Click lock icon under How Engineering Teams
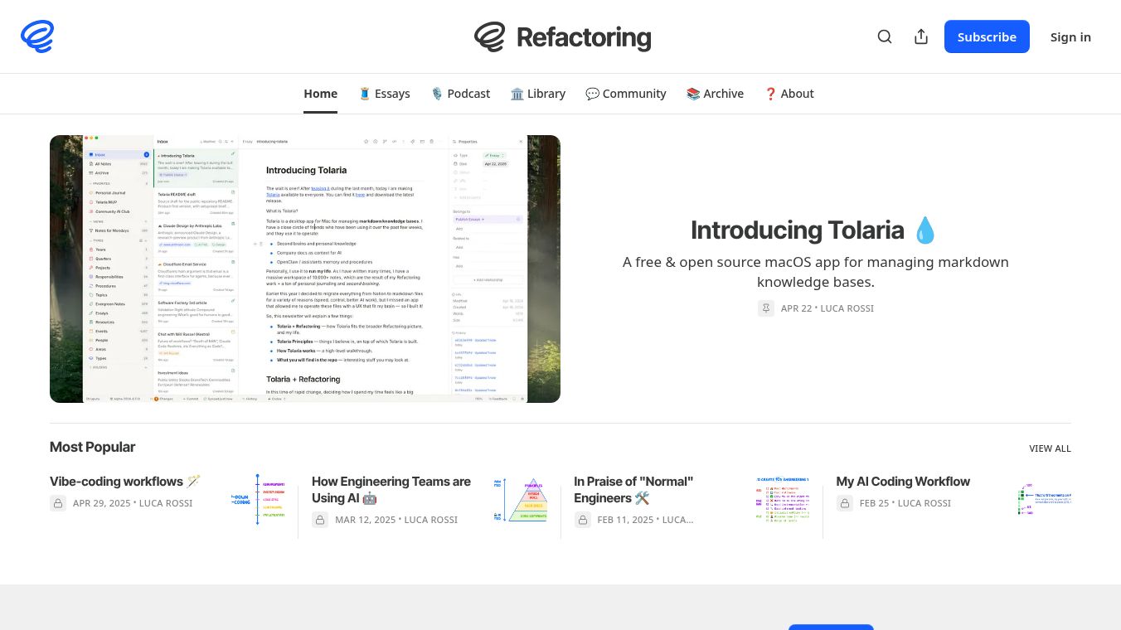Image resolution: width=1121 pixels, height=630 pixels. click(320, 520)
